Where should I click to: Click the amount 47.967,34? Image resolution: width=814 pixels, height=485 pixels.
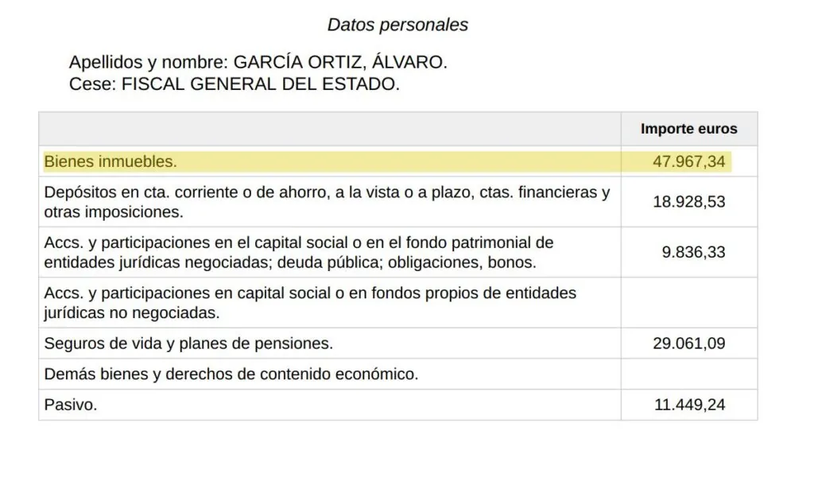[x=688, y=161]
